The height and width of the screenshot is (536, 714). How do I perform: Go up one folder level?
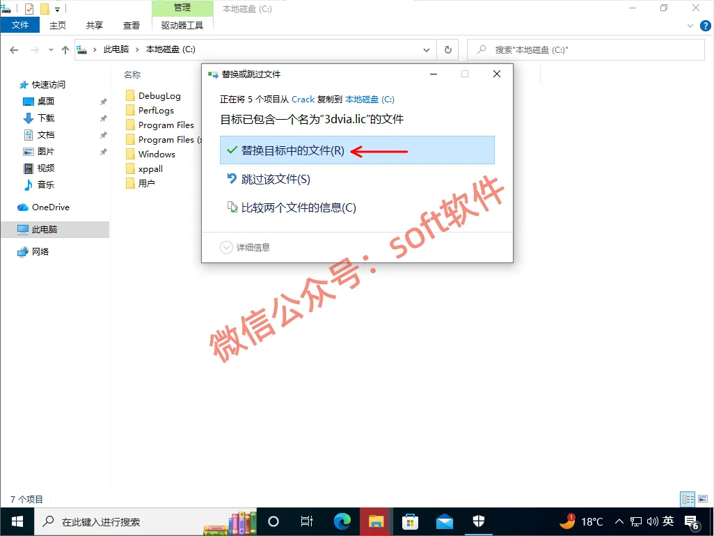(65, 50)
